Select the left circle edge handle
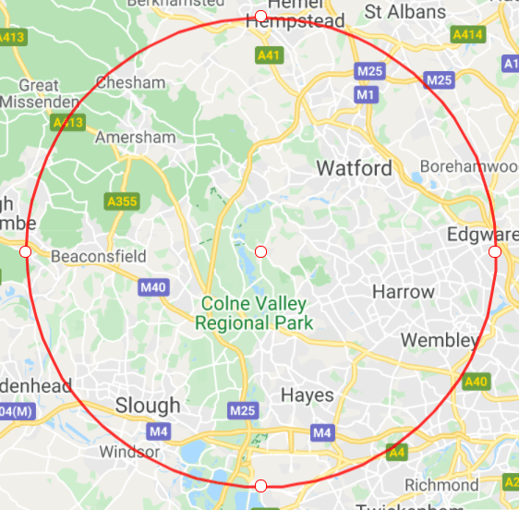The height and width of the screenshot is (510, 519). [x=26, y=251]
